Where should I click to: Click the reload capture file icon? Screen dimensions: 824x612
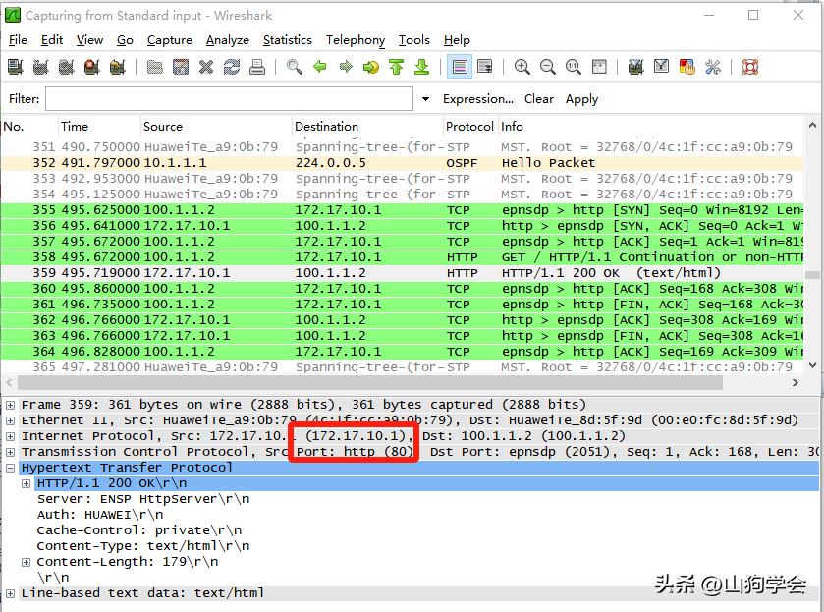point(232,67)
